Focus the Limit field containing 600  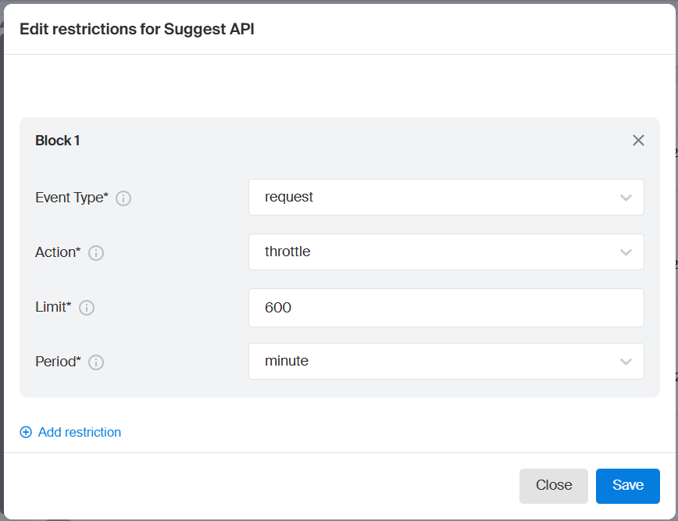(445, 308)
